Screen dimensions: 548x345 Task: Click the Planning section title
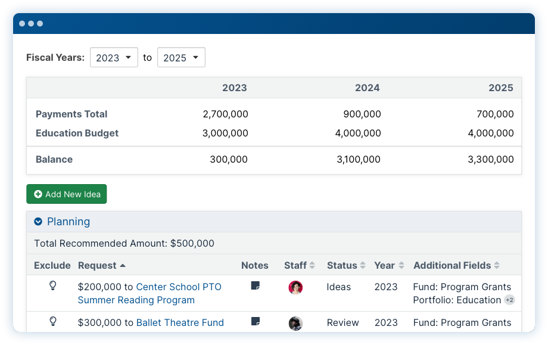pos(68,222)
